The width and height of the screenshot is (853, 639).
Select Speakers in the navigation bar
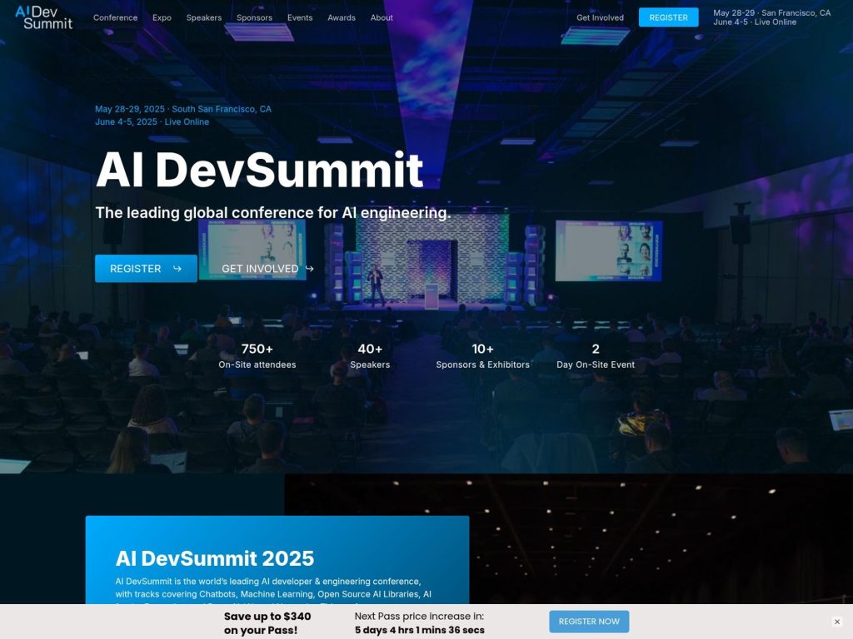[204, 17]
